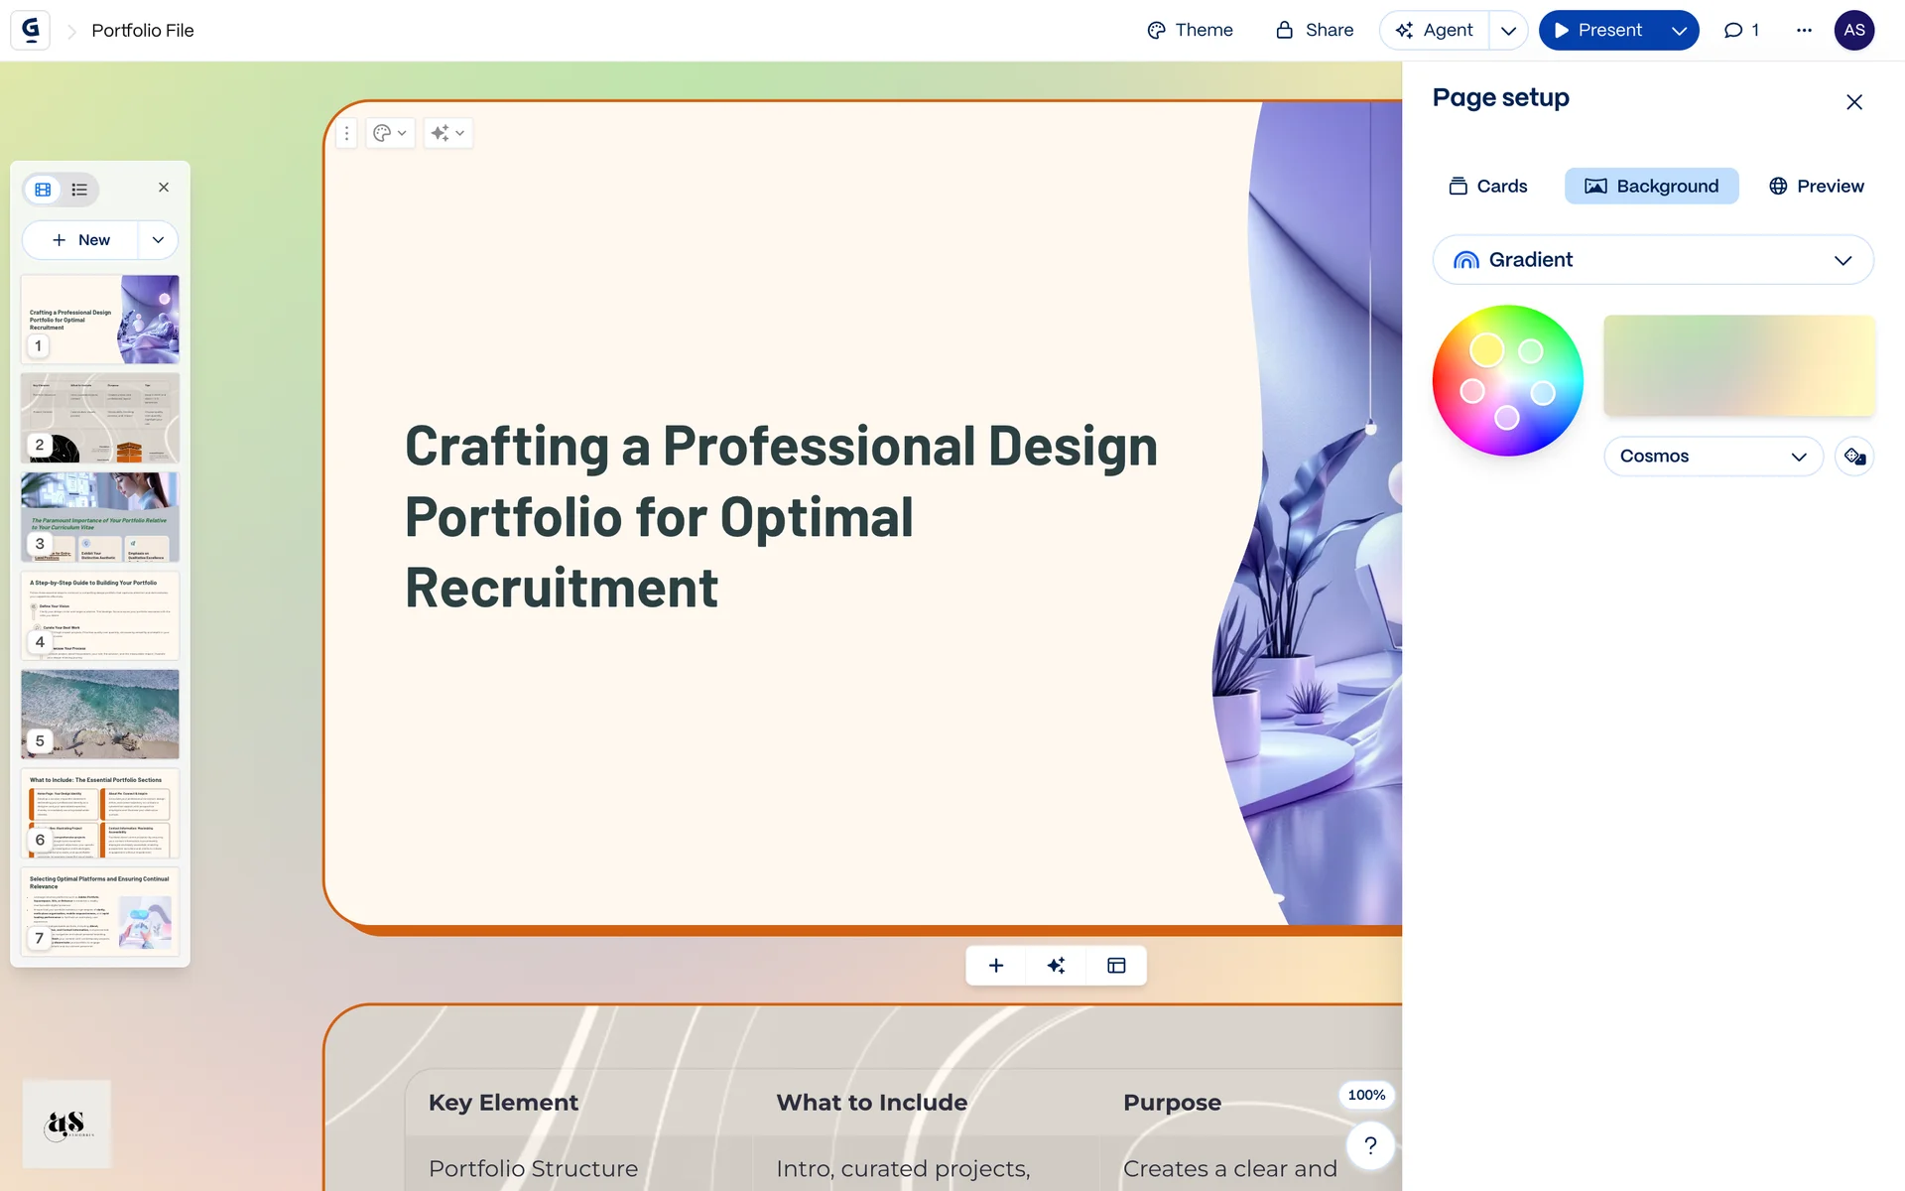1905x1191 pixels.
Task: Open the Theme settings
Action: click(1190, 30)
